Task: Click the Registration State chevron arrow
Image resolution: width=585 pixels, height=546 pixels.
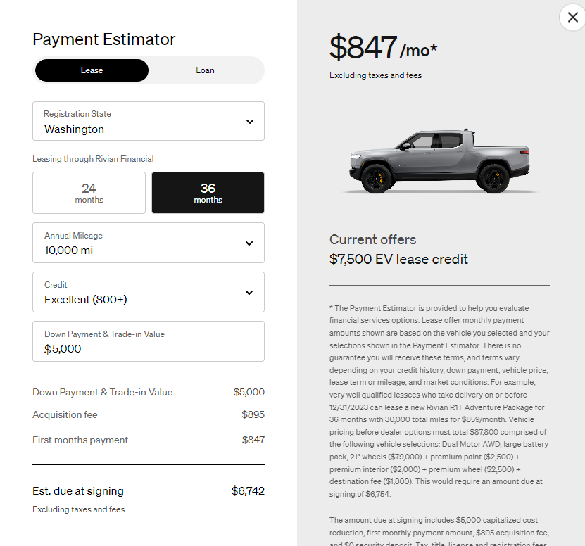Action: (x=249, y=122)
